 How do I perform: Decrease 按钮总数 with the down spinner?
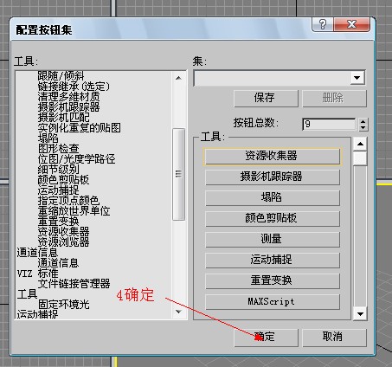(363, 127)
